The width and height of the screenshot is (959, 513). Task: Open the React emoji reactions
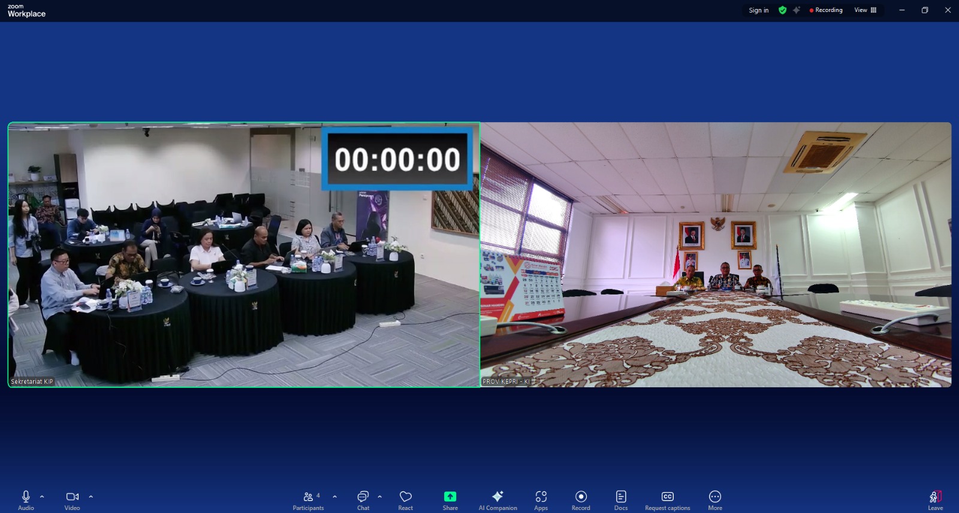(x=405, y=499)
